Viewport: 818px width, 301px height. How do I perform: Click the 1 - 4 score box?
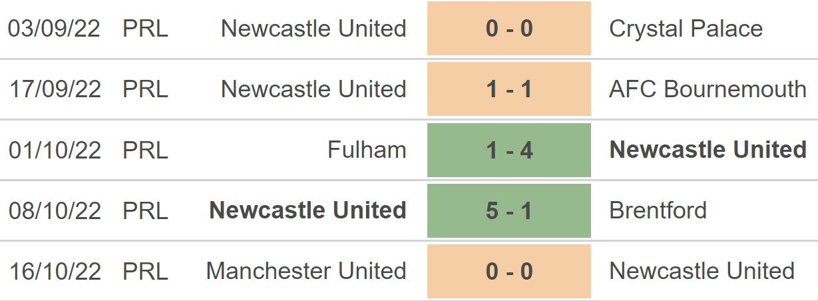pos(509,150)
